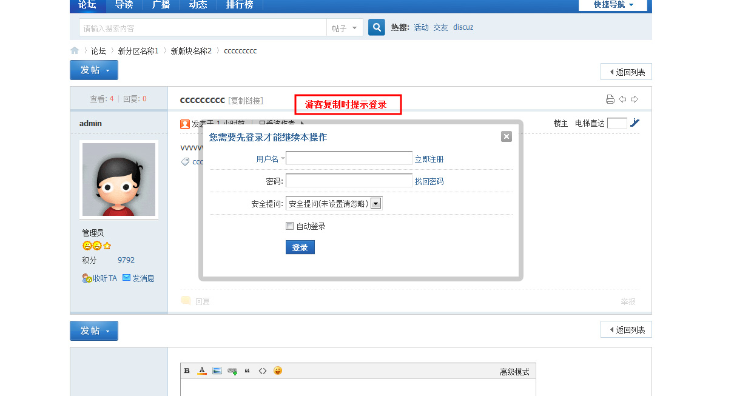Open the 排行榜 navigation tab
The height and width of the screenshot is (396, 734).
(240, 5)
